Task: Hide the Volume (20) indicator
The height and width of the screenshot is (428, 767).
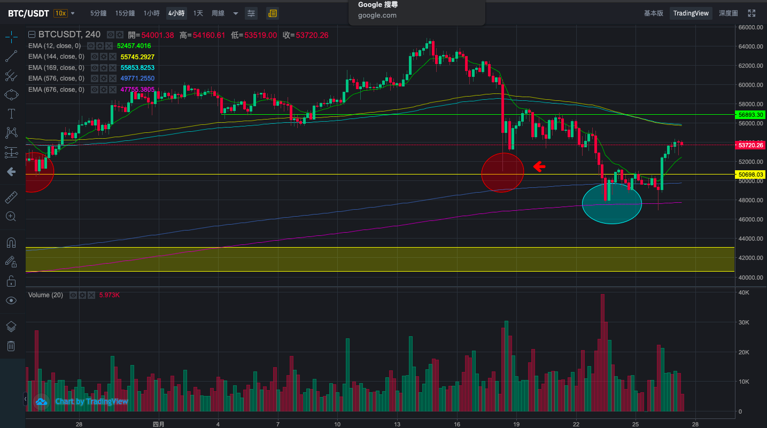Action: (73, 295)
